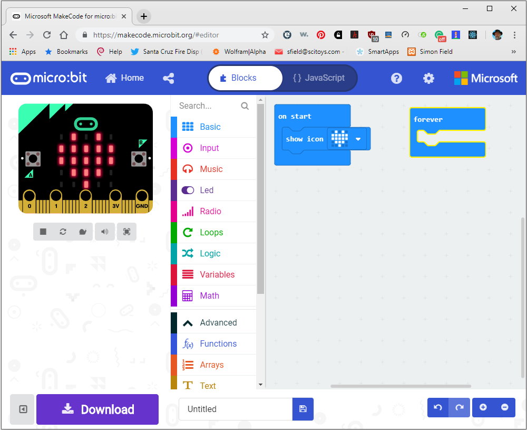Open the Led blocks category
Screen dimensions: 527x430
[x=213, y=190]
